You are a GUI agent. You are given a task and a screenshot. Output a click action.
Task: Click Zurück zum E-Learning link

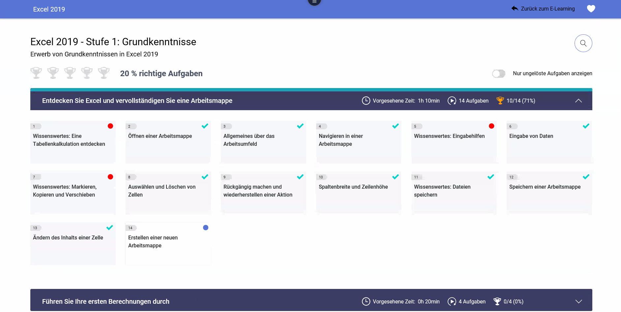tap(547, 9)
